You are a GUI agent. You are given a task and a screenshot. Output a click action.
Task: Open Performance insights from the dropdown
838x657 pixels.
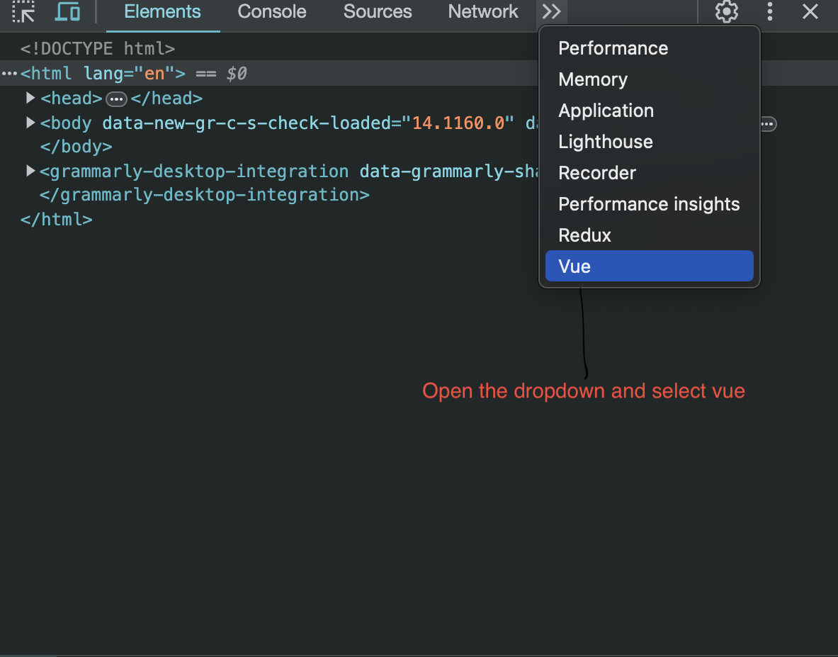650,203
